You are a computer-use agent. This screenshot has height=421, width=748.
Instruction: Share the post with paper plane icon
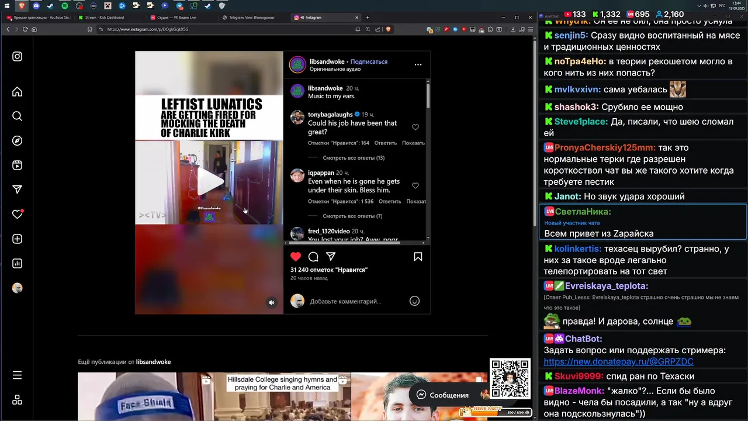pyautogui.click(x=331, y=257)
